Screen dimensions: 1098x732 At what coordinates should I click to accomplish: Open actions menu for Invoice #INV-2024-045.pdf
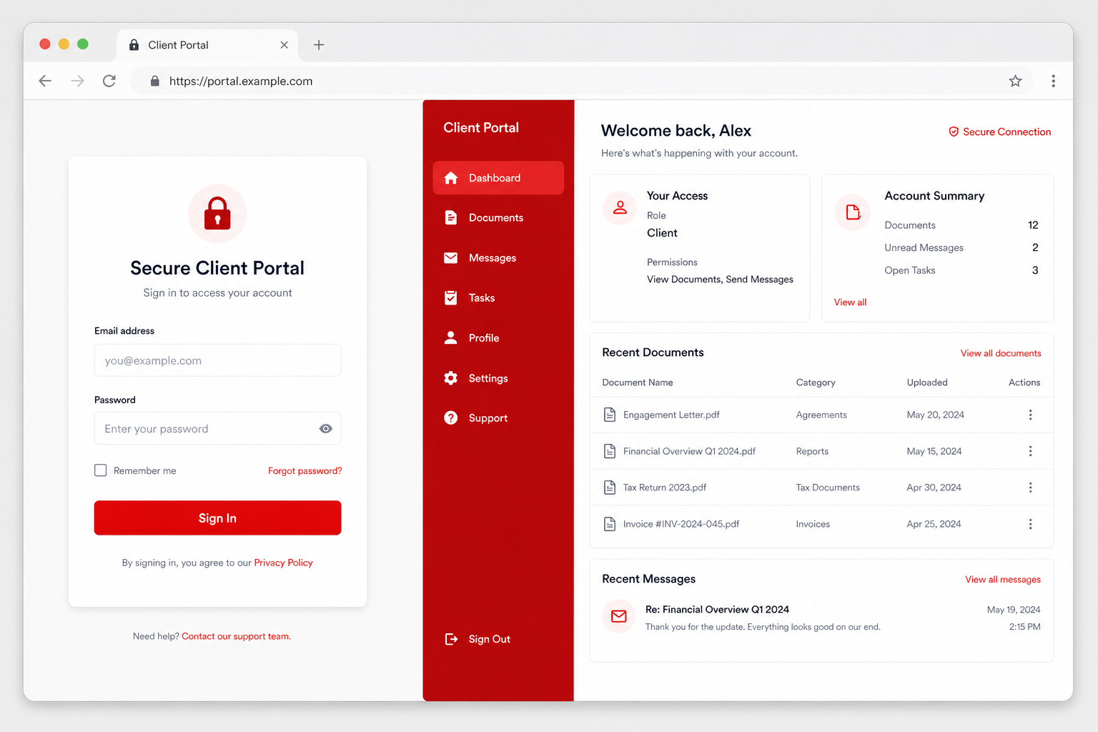[x=1030, y=524]
